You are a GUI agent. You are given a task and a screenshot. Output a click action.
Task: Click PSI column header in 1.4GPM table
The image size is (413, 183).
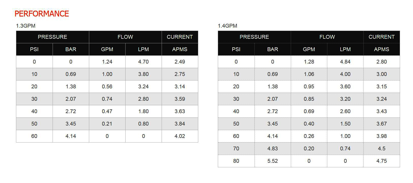236,49
